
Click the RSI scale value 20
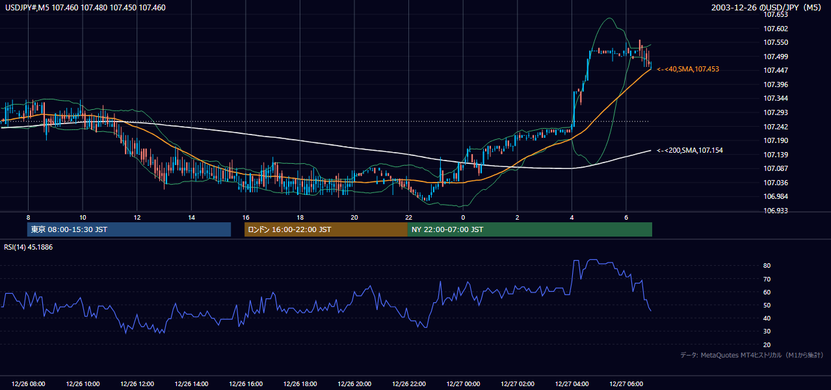[767, 344]
